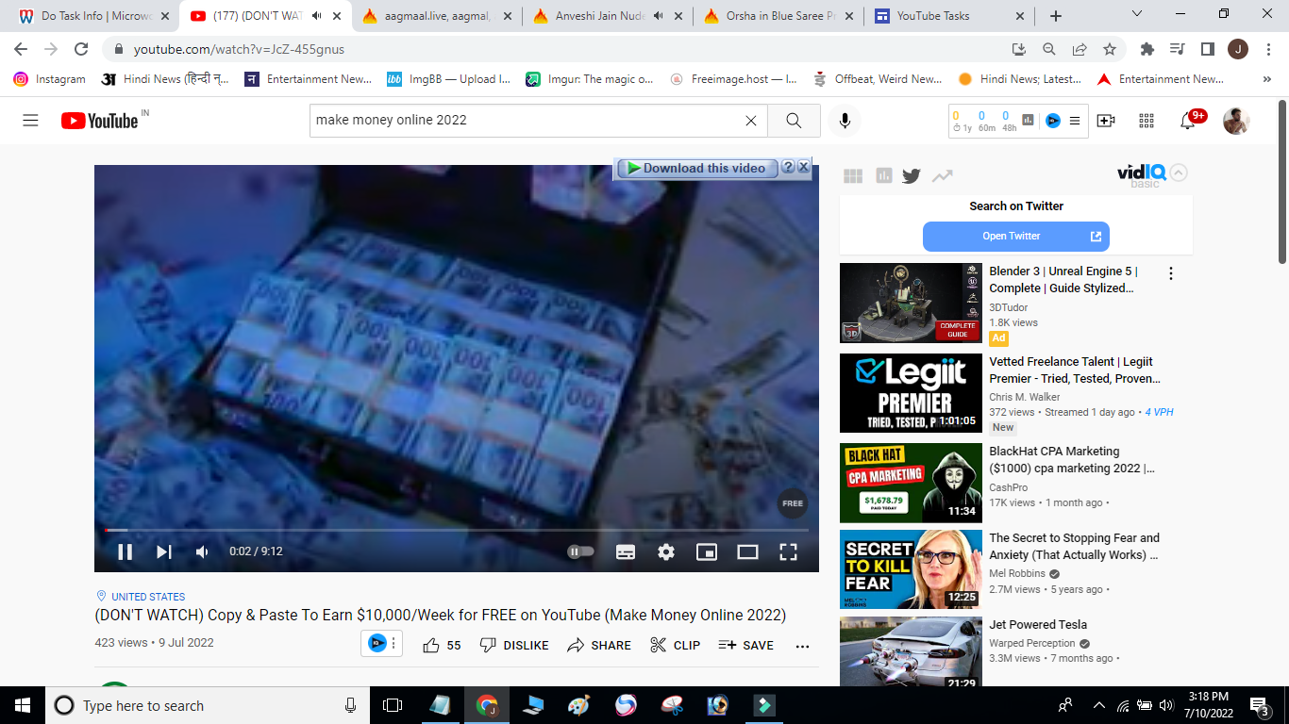Open BlackHat CPA Marketing video title
This screenshot has width=1289, height=724.
(x=1072, y=460)
